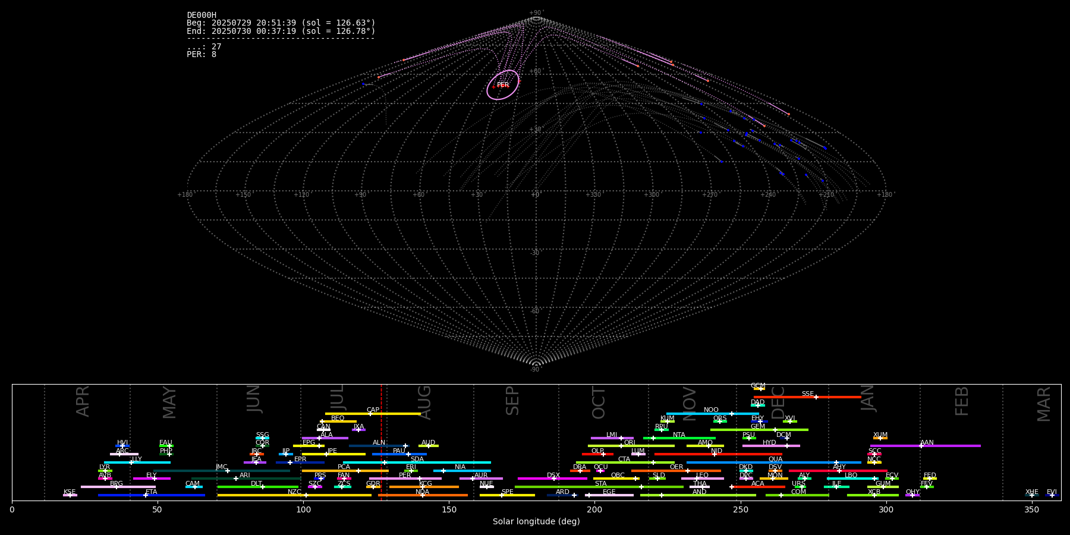1070x535 pixels.
Task: Click the AAN shower label
Action: [x=927, y=443]
